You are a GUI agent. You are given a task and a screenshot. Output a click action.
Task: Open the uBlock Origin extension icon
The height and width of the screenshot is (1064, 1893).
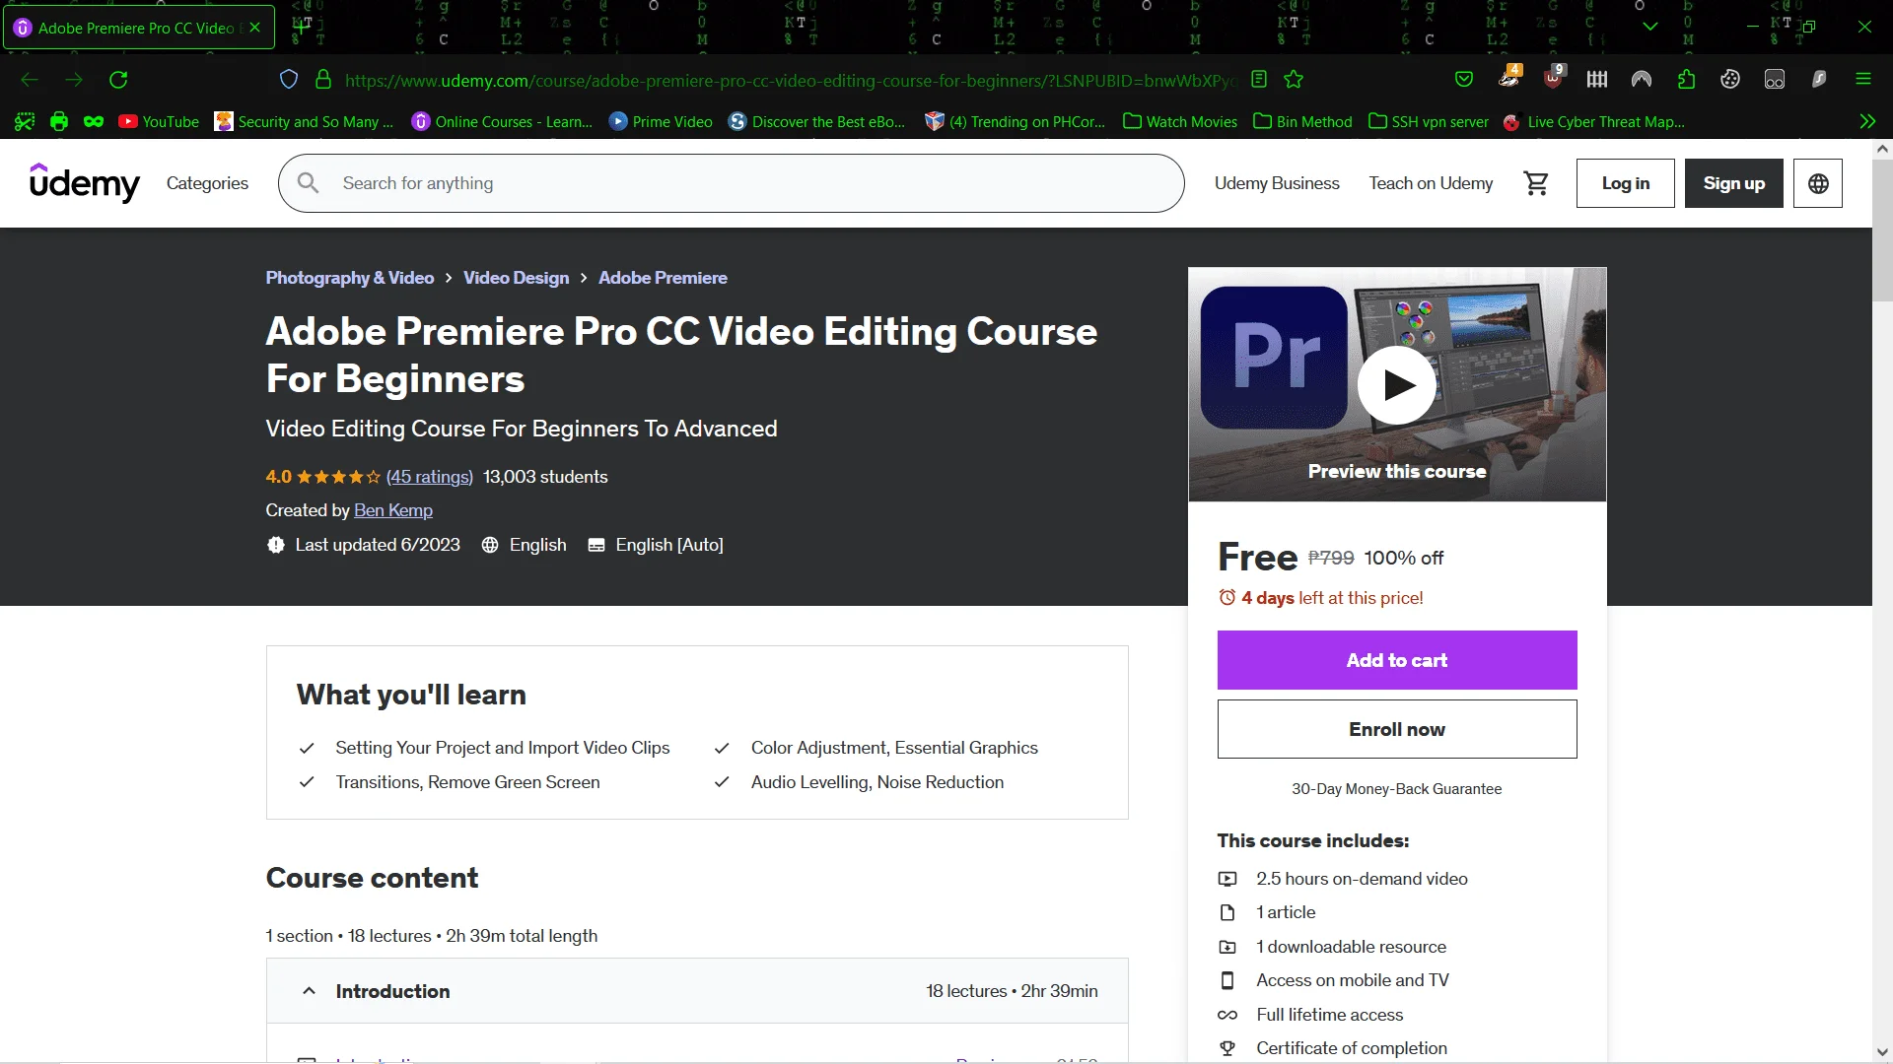coord(1554,78)
